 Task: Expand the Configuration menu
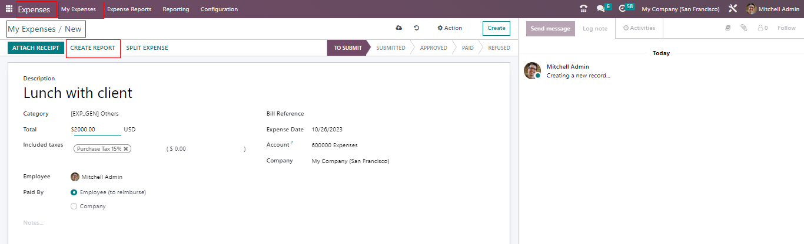[219, 9]
